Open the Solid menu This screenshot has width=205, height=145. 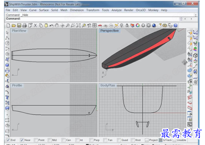click(55, 10)
